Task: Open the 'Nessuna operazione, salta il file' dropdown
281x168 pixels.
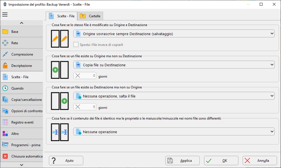Action: (x=174, y=96)
